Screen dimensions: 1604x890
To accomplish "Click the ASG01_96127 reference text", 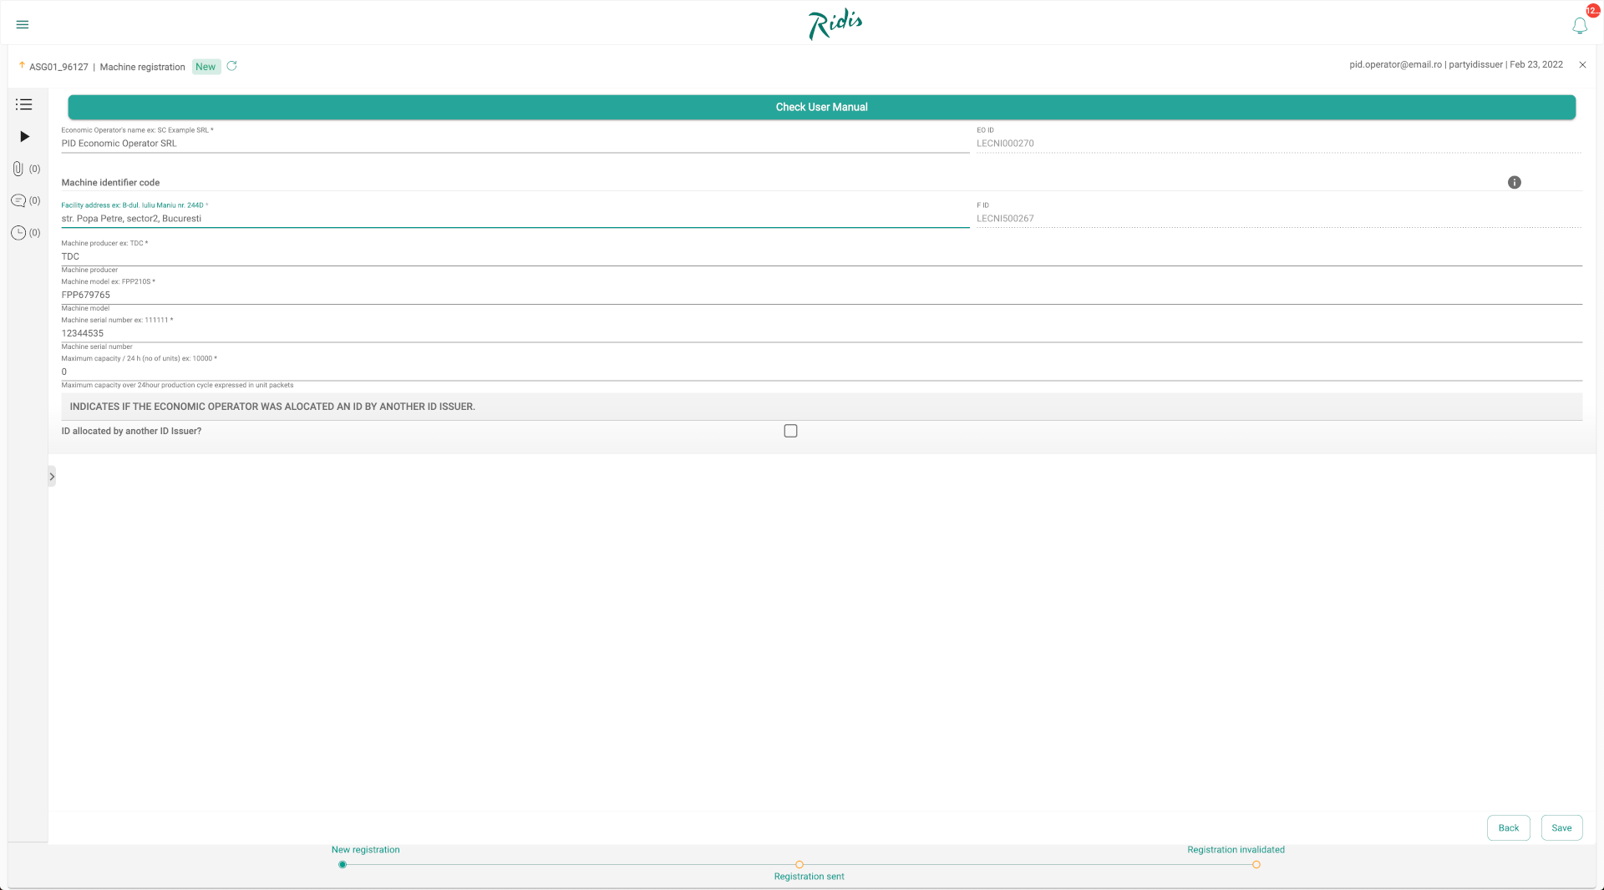I will coord(58,67).
